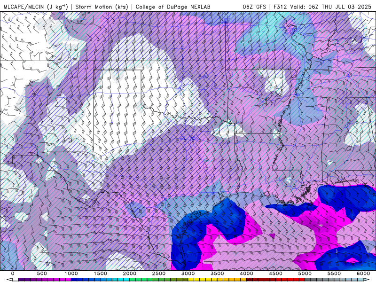Click the 5000 label on the color scale

click(305, 274)
